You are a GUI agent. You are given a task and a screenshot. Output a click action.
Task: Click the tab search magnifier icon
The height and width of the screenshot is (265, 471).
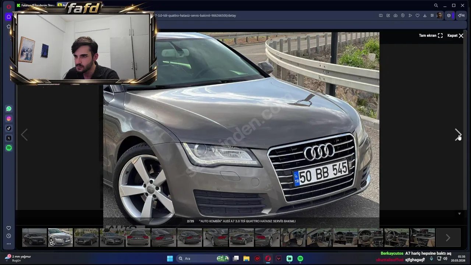436,6
